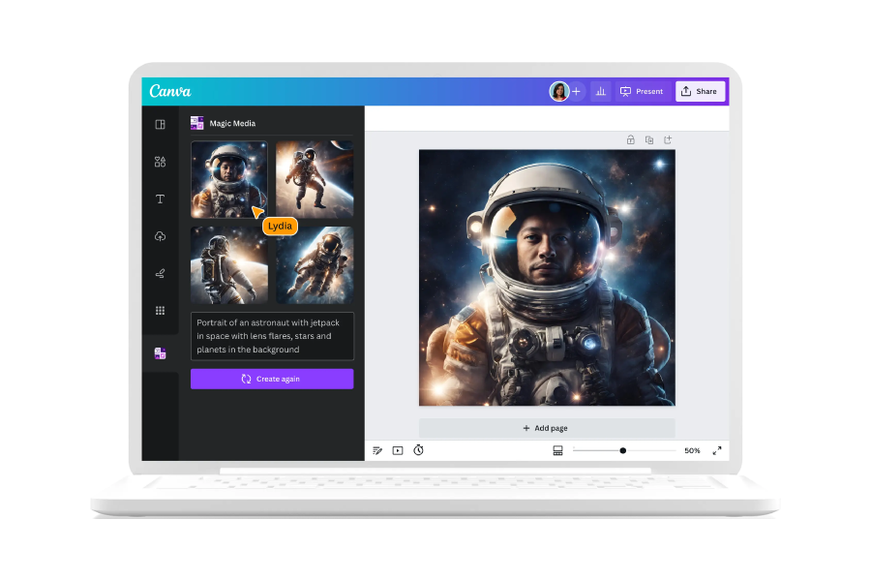Click the Add page button

547,428
